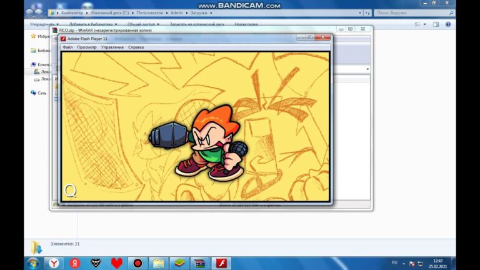Click the change view icon in Explorer

[x=417, y=24]
